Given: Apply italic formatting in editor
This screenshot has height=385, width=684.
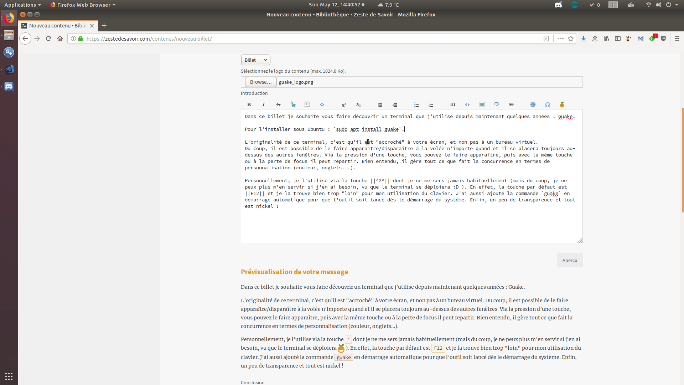Looking at the screenshot, I should pos(264,104).
